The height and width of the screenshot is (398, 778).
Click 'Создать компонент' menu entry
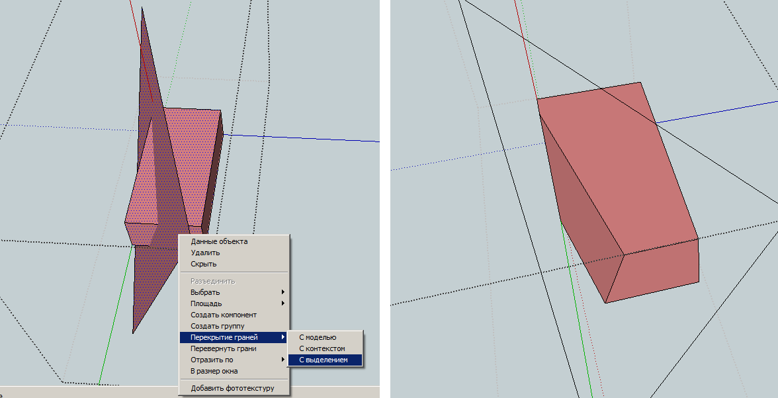coord(224,315)
